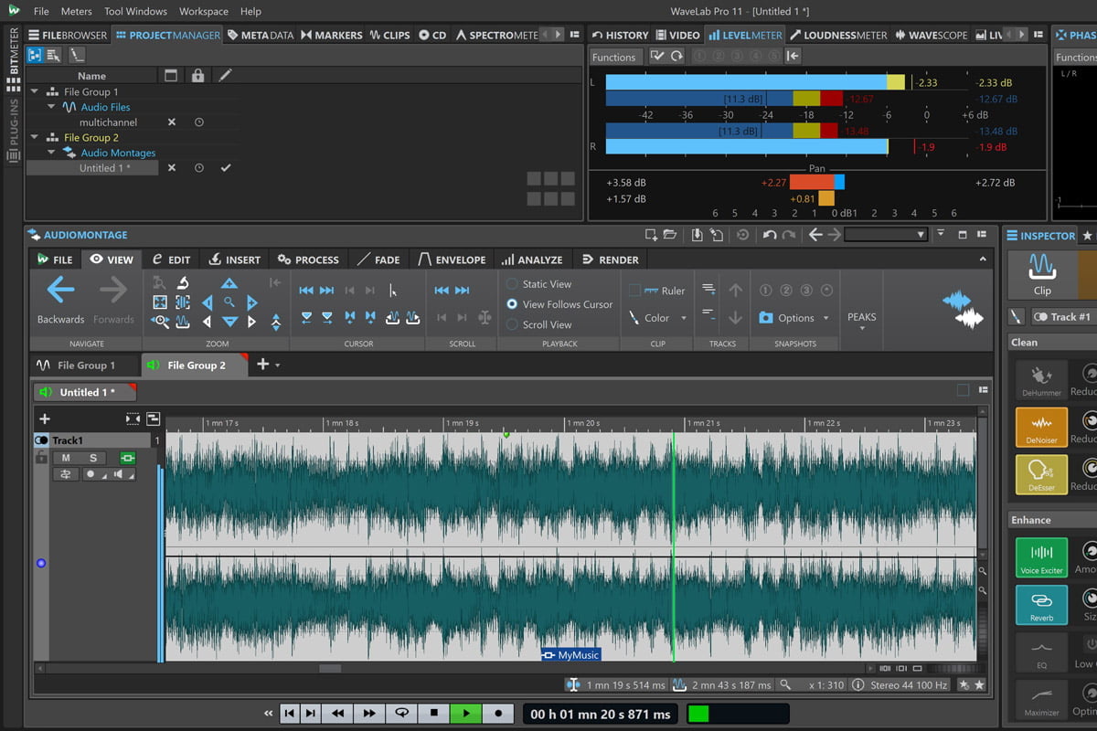Click the green marker on timeline ruler

506,435
